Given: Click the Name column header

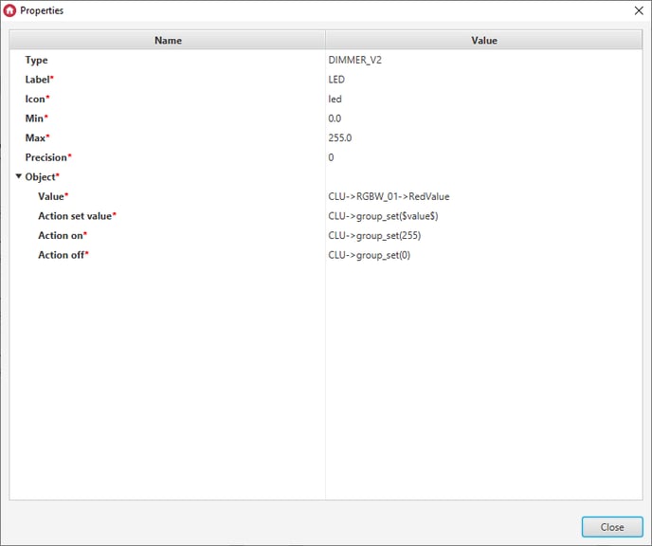Looking at the screenshot, I should pos(168,40).
